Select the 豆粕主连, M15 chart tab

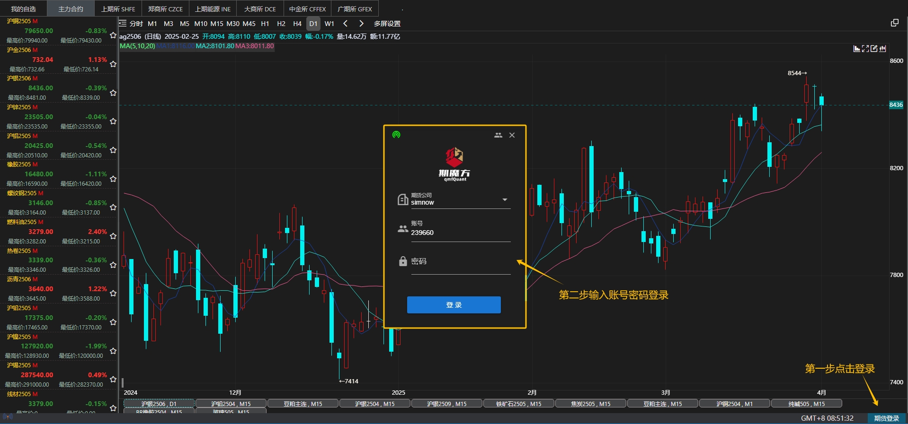click(303, 404)
